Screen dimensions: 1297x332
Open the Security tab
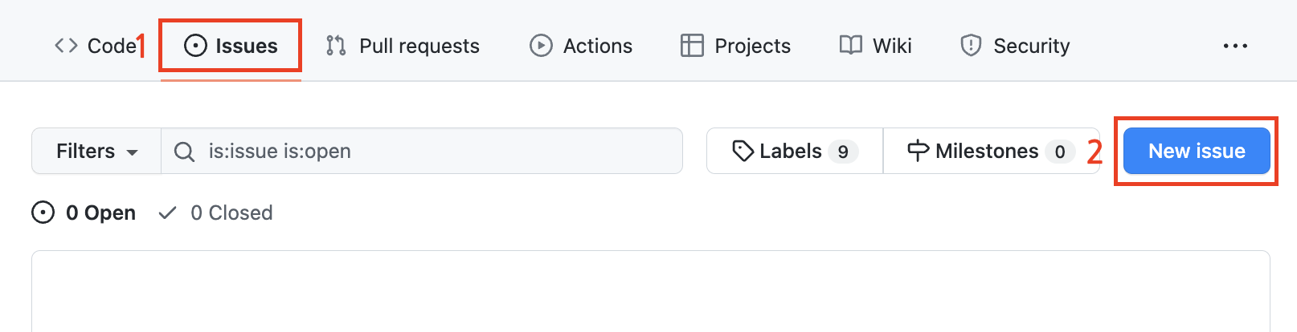(x=1015, y=46)
